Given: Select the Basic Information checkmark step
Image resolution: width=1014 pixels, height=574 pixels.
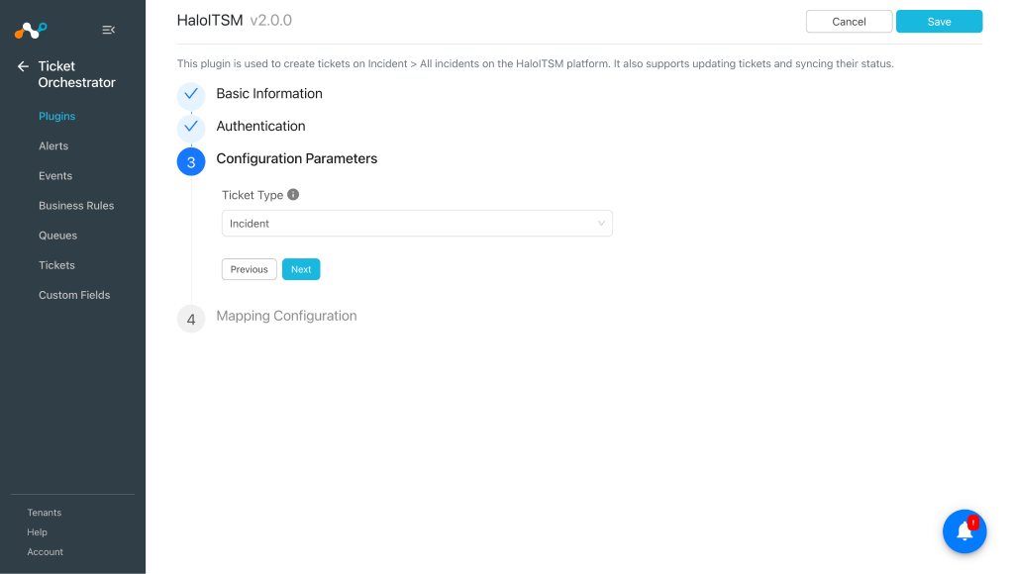Looking at the screenshot, I should (191, 94).
